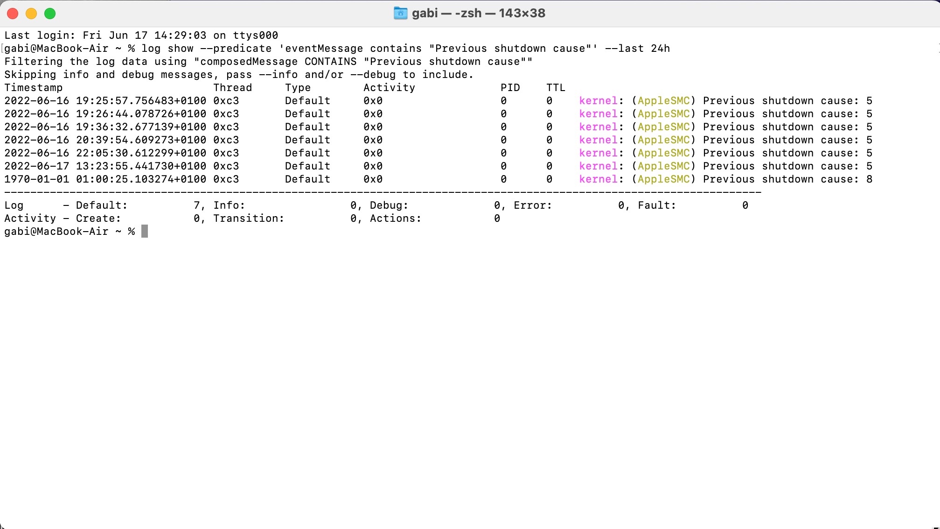Click the window title 'gabi — -zsh — 143×38'
940x529 pixels.
[478, 13]
